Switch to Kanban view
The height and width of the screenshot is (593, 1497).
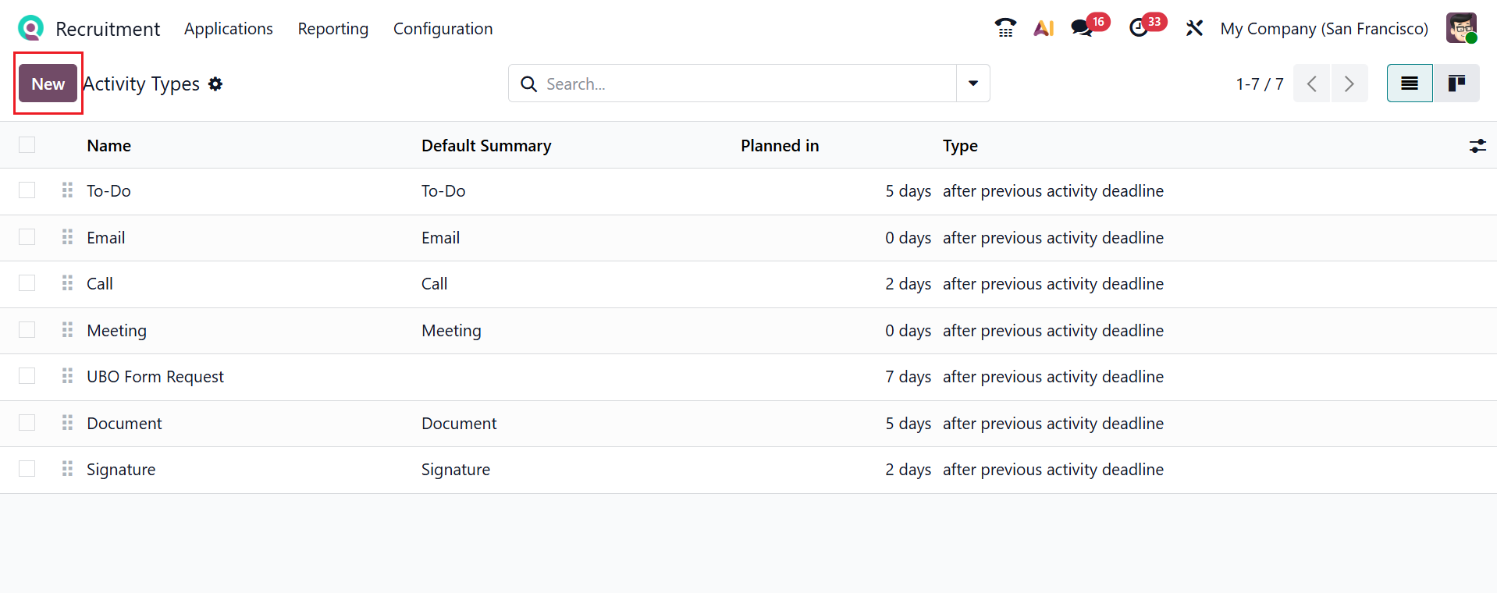pyautogui.click(x=1456, y=83)
